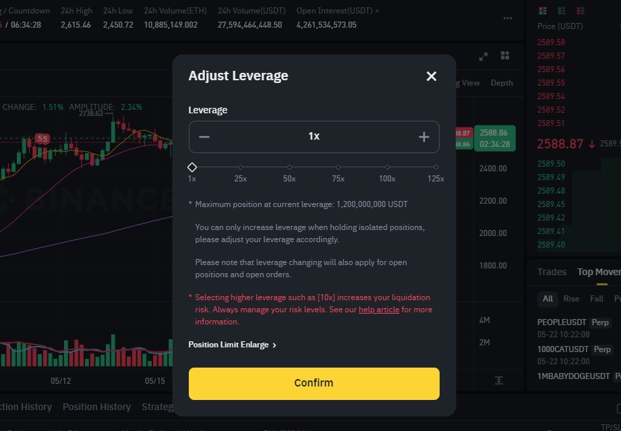Switch to the Trades tab
The image size is (621, 431).
[552, 272]
